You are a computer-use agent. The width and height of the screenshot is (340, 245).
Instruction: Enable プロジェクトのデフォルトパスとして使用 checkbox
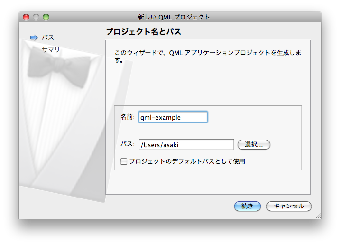[x=124, y=161]
